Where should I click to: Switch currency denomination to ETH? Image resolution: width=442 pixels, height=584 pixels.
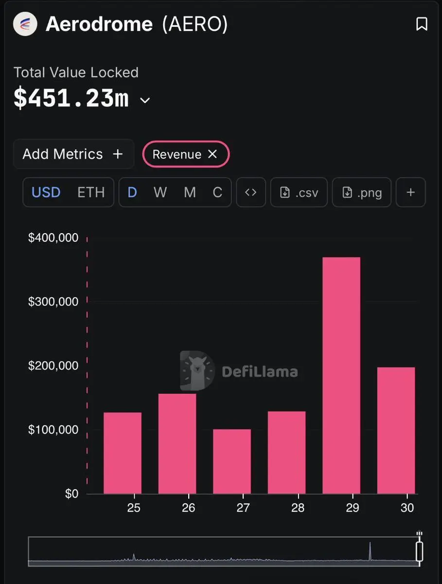pyautogui.click(x=91, y=192)
